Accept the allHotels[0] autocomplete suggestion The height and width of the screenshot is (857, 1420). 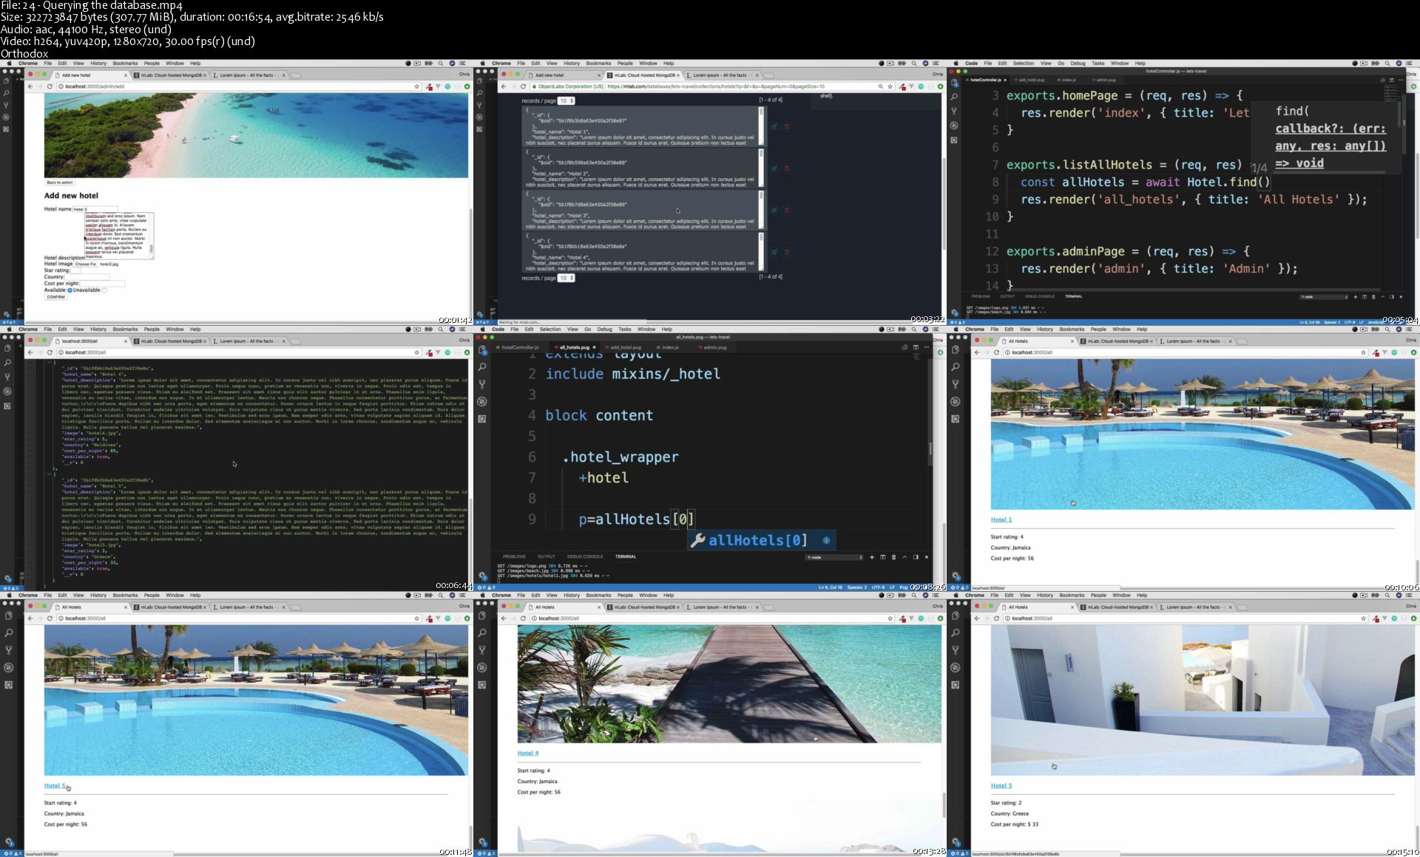[x=757, y=541]
